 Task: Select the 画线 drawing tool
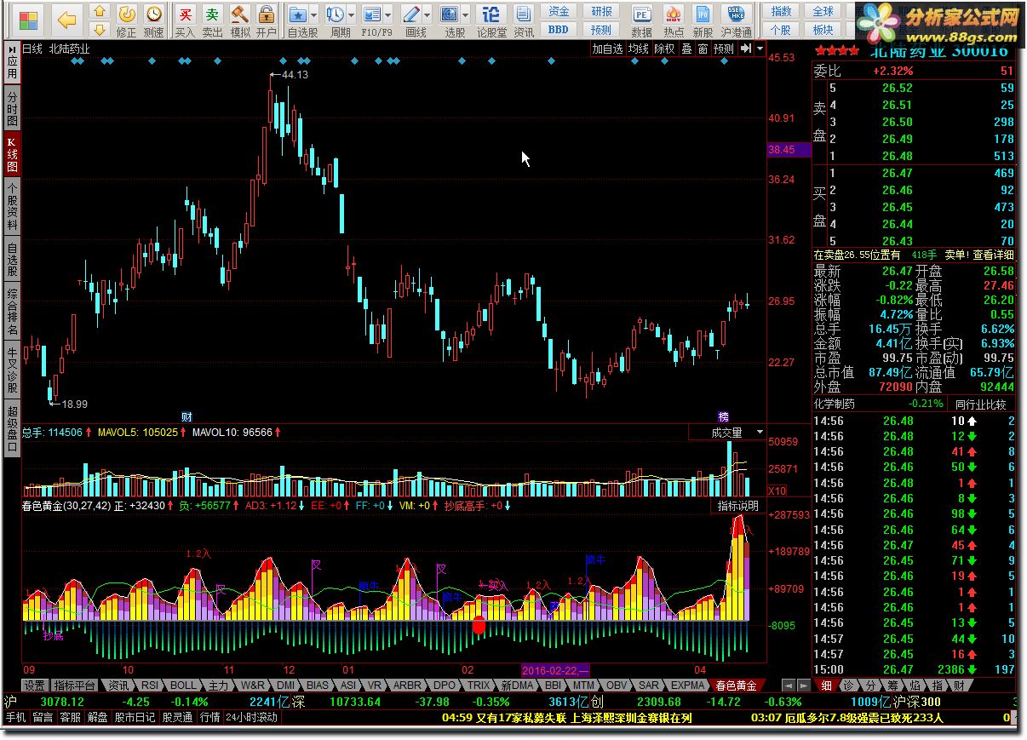tap(410, 14)
